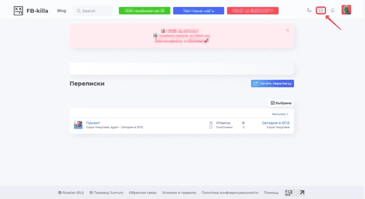Screen dimensions: 365x199
Task: Open Обратная связь footer link
Action: click(142, 193)
